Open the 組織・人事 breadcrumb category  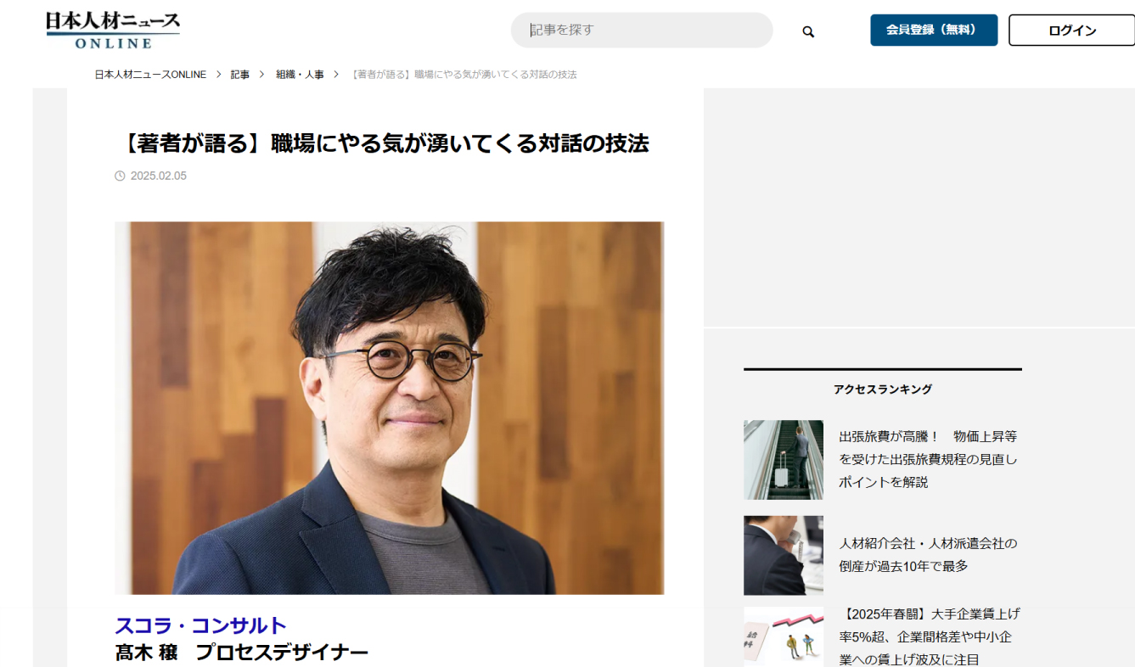[300, 75]
